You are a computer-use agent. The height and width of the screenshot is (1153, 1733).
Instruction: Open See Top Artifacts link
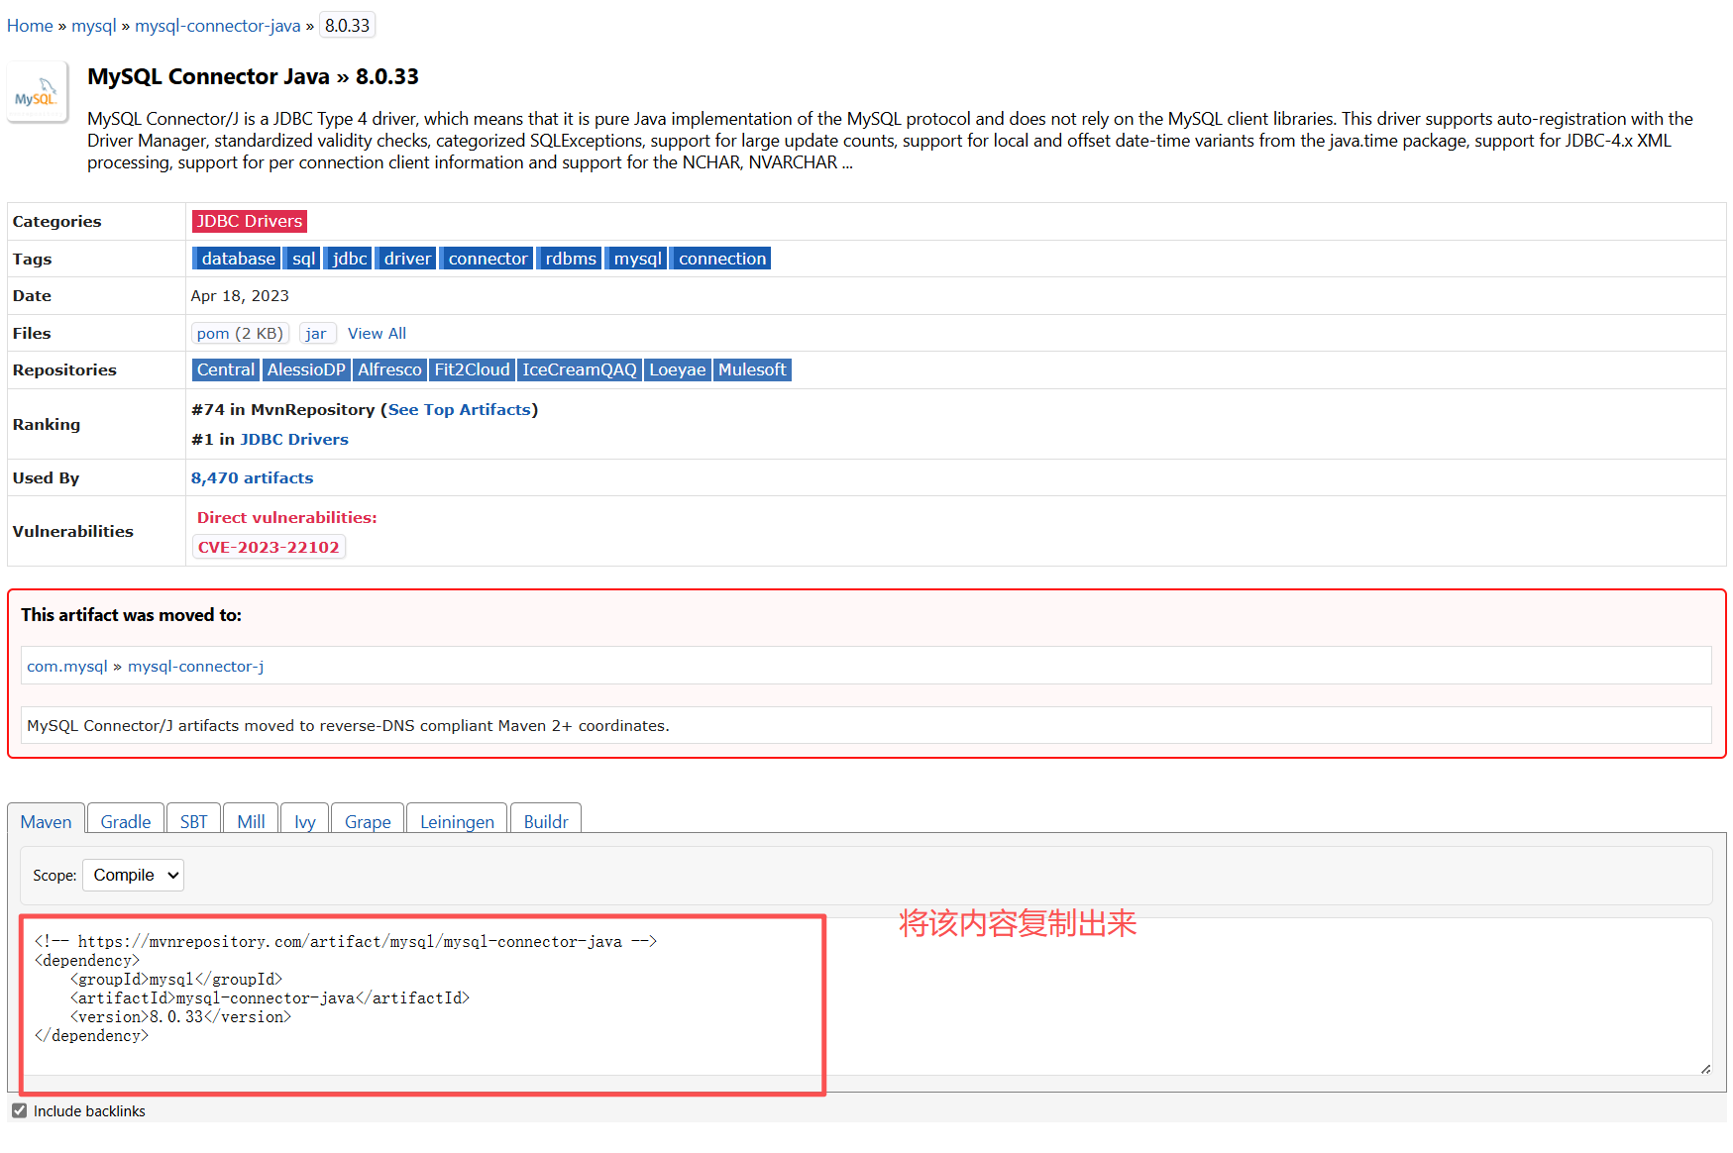pos(460,410)
